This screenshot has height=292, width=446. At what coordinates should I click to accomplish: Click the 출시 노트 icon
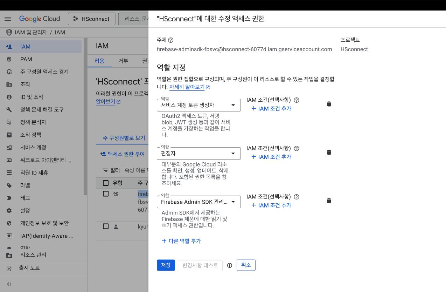9,268
